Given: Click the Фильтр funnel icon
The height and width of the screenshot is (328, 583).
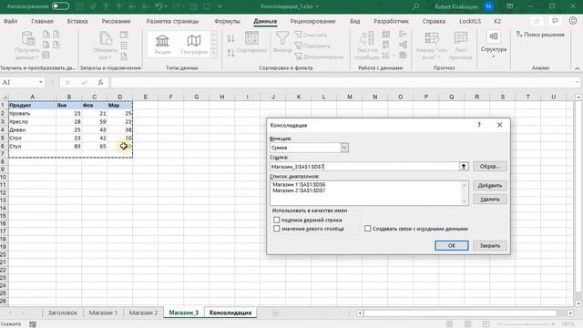Looking at the screenshot, I should (282, 42).
